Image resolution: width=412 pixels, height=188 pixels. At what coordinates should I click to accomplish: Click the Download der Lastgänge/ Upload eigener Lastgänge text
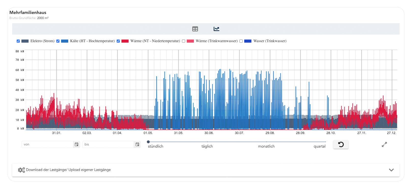pyautogui.click(x=68, y=170)
